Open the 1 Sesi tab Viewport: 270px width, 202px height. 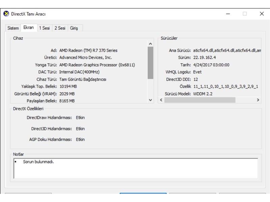pos(45,28)
